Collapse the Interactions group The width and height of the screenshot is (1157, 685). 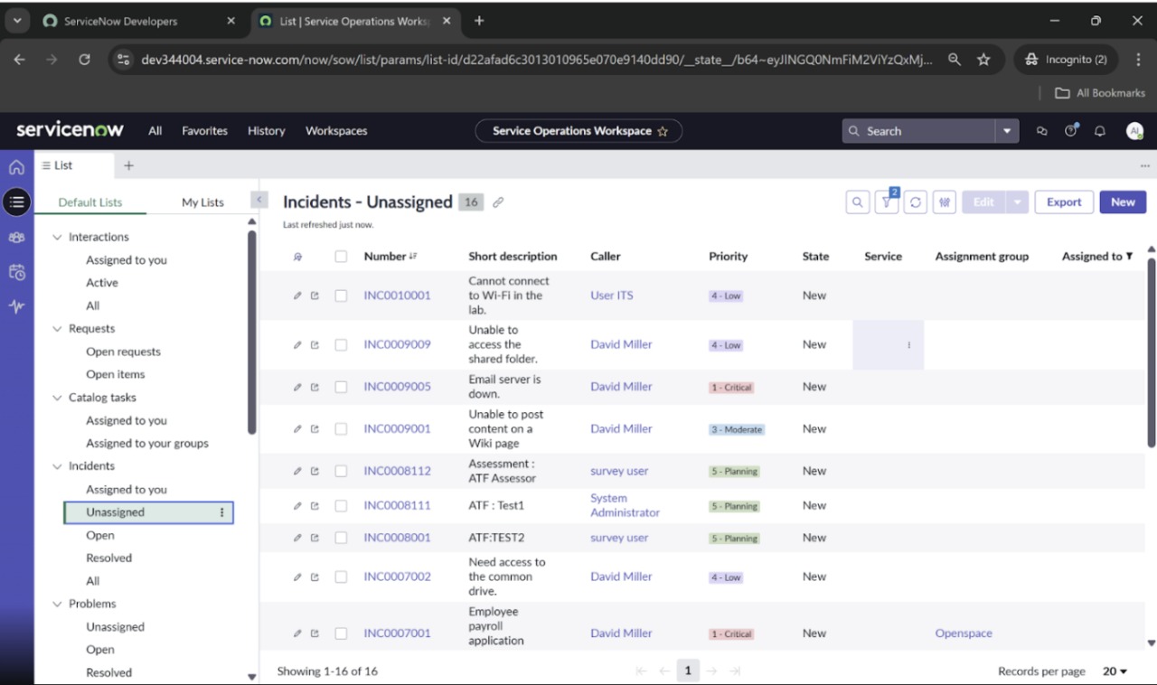(x=57, y=237)
